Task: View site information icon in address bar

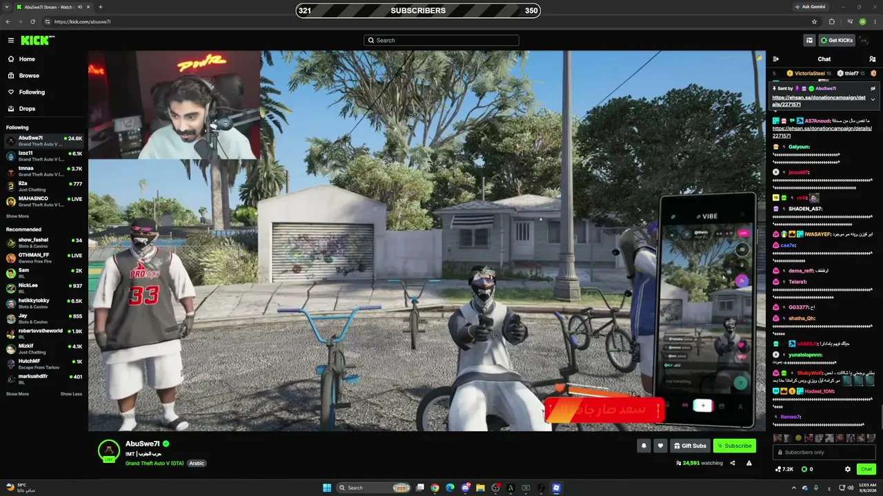Action: point(48,21)
